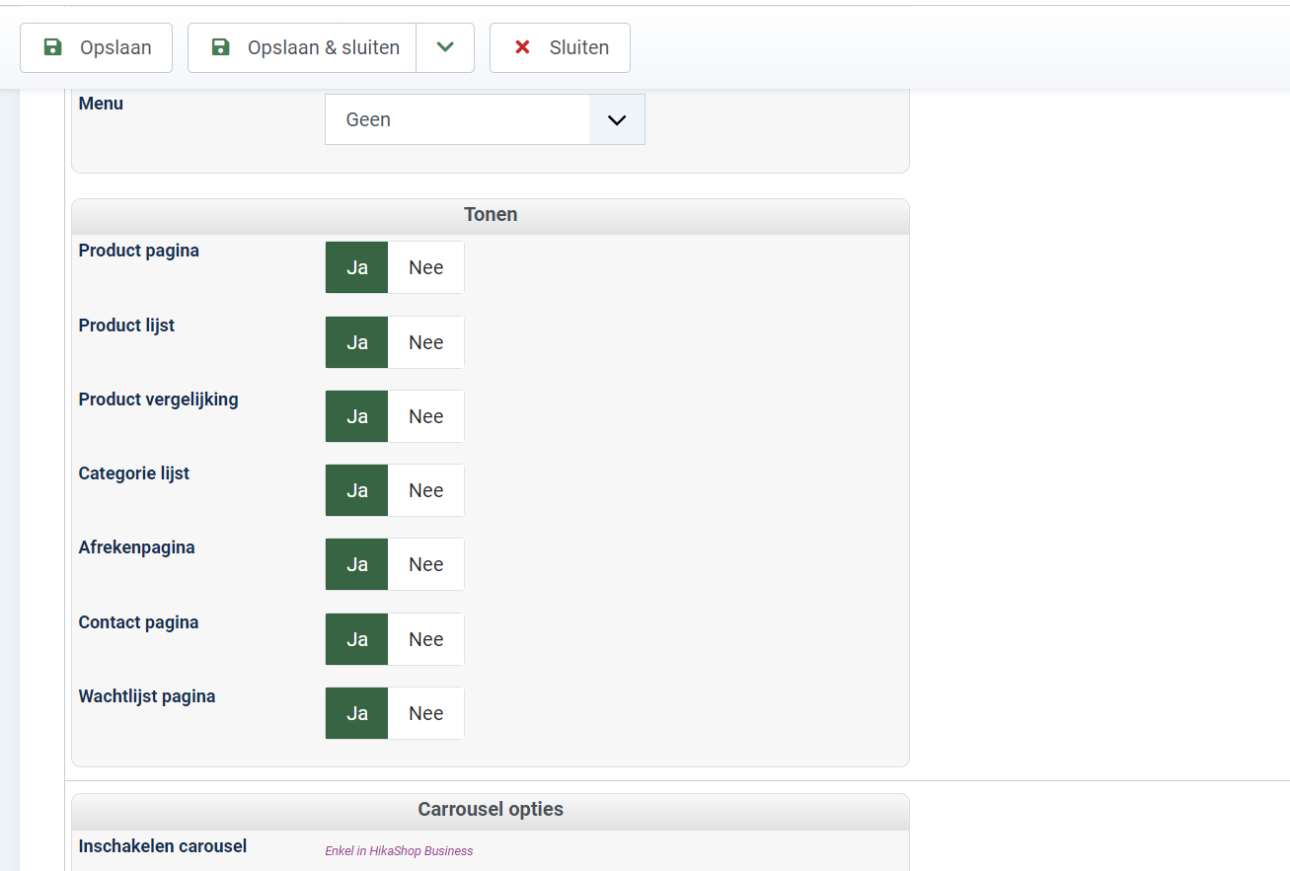The image size is (1290, 871).
Task: Set Product vergelijking to Ja
Action: (x=357, y=416)
